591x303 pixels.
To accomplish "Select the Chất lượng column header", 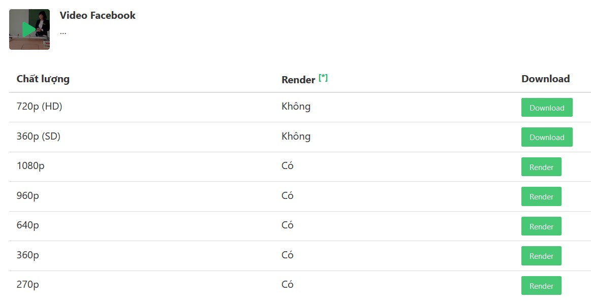I will point(43,79).
